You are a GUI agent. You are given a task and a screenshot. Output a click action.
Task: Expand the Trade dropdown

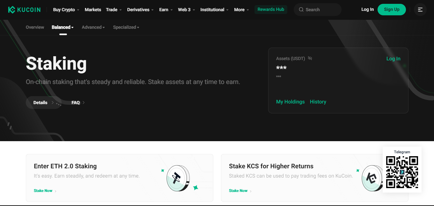(x=114, y=10)
